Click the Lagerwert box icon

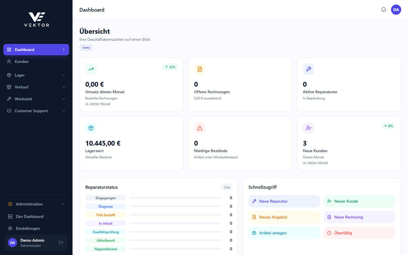(91, 128)
